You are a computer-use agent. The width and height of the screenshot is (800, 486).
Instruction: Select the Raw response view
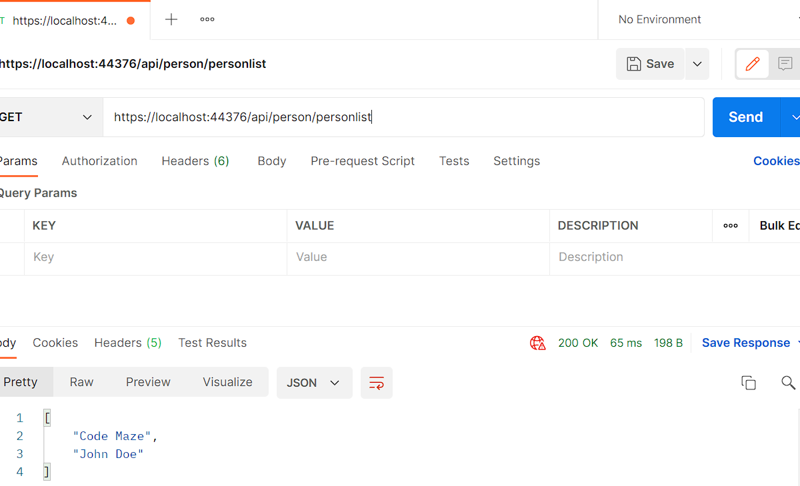(81, 382)
